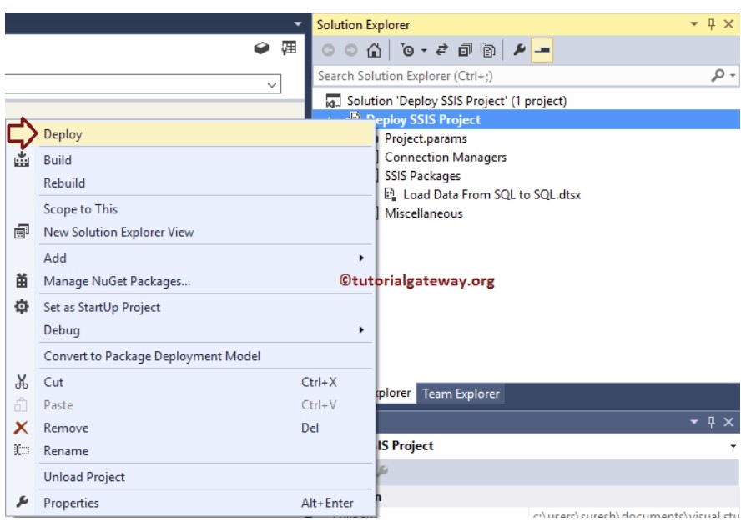Choose Manage NuGet Packages... entry
This screenshot has height=527, width=741.
coord(207,282)
